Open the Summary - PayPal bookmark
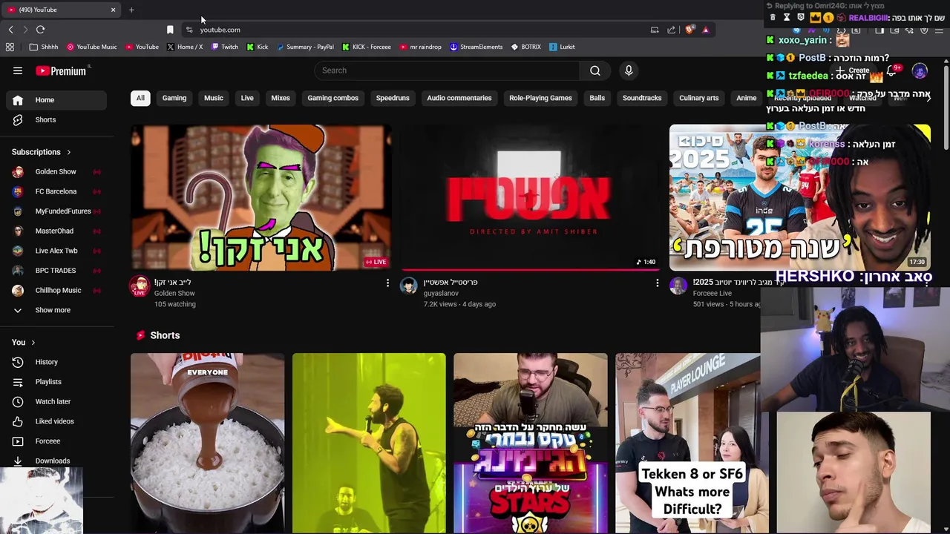The height and width of the screenshot is (534, 950). (x=305, y=47)
